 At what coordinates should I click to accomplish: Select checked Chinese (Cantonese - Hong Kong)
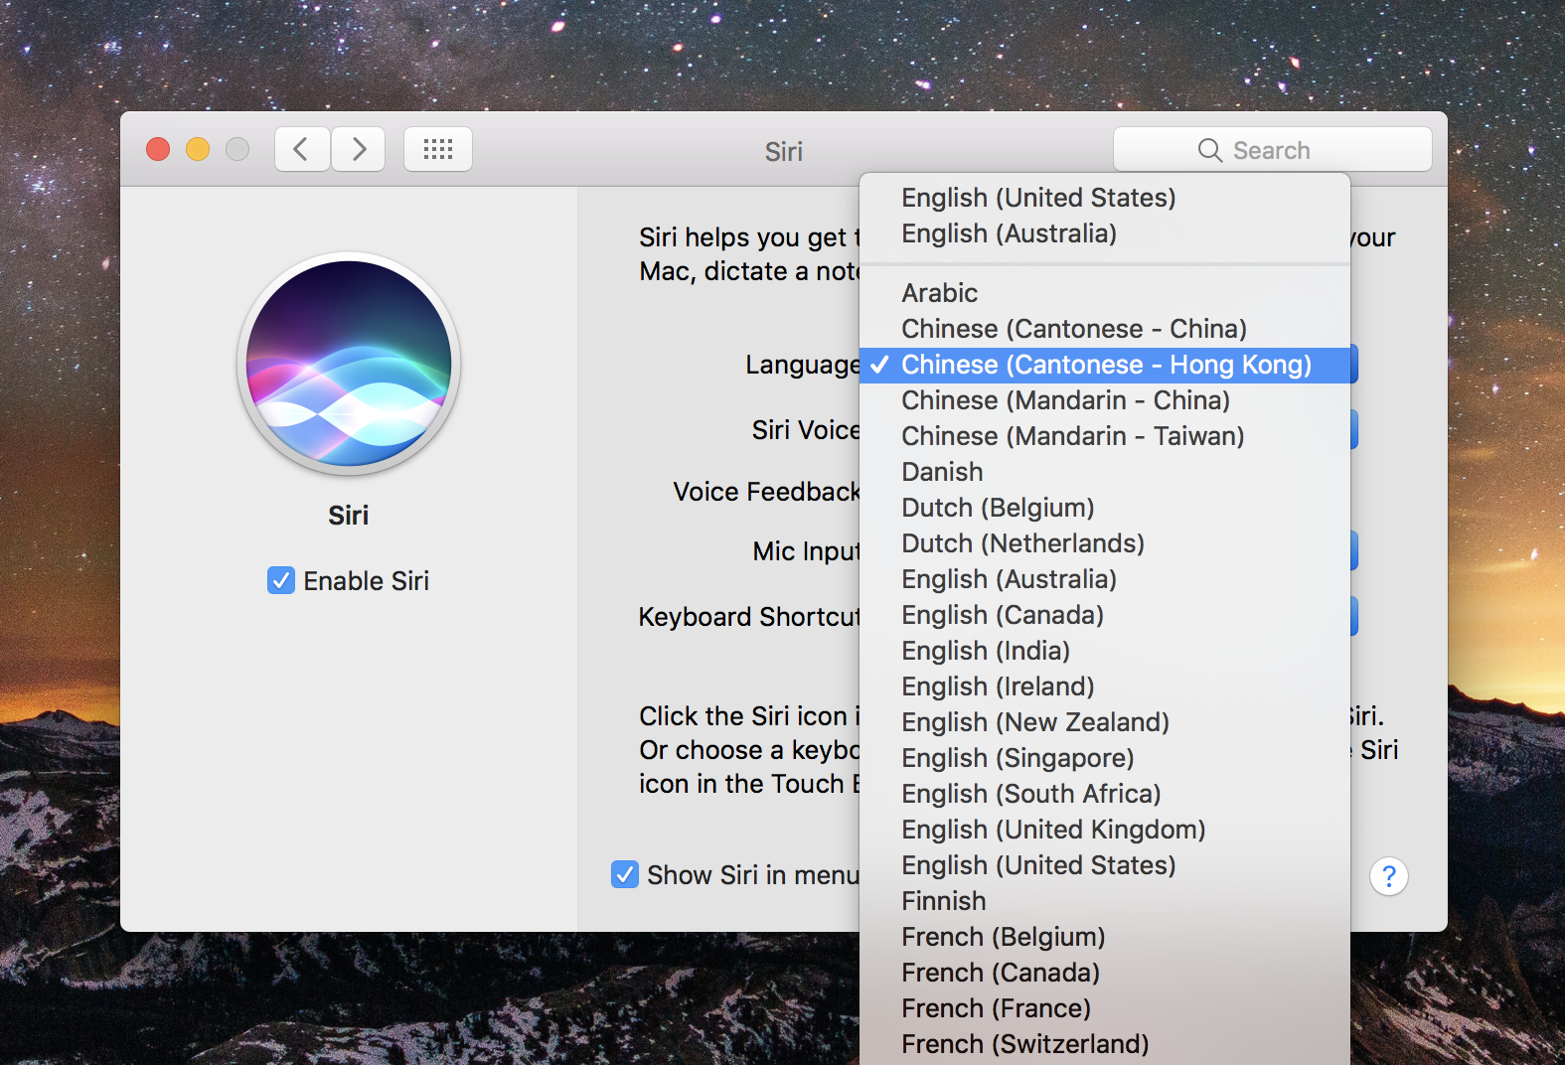(x=1105, y=365)
